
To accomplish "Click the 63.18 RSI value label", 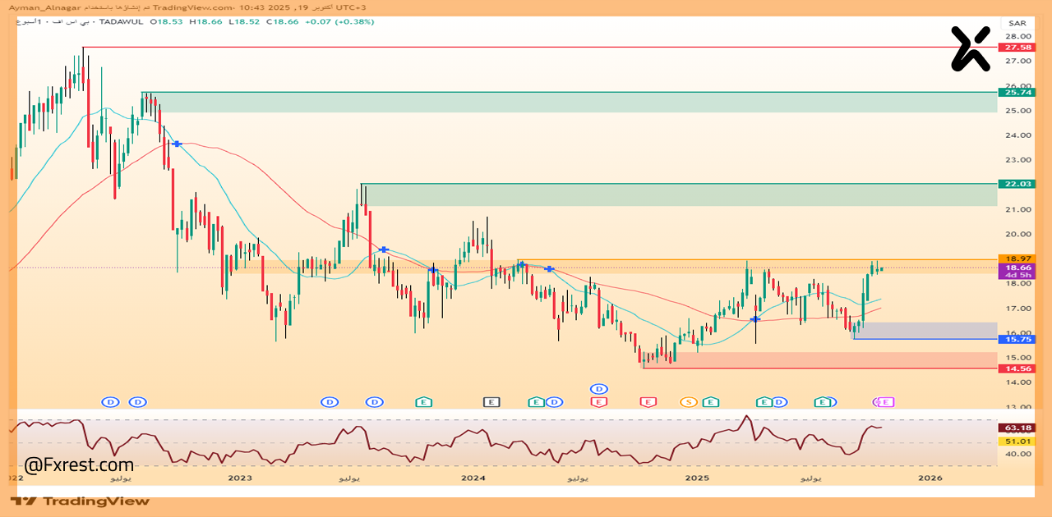I will click(x=1015, y=428).
